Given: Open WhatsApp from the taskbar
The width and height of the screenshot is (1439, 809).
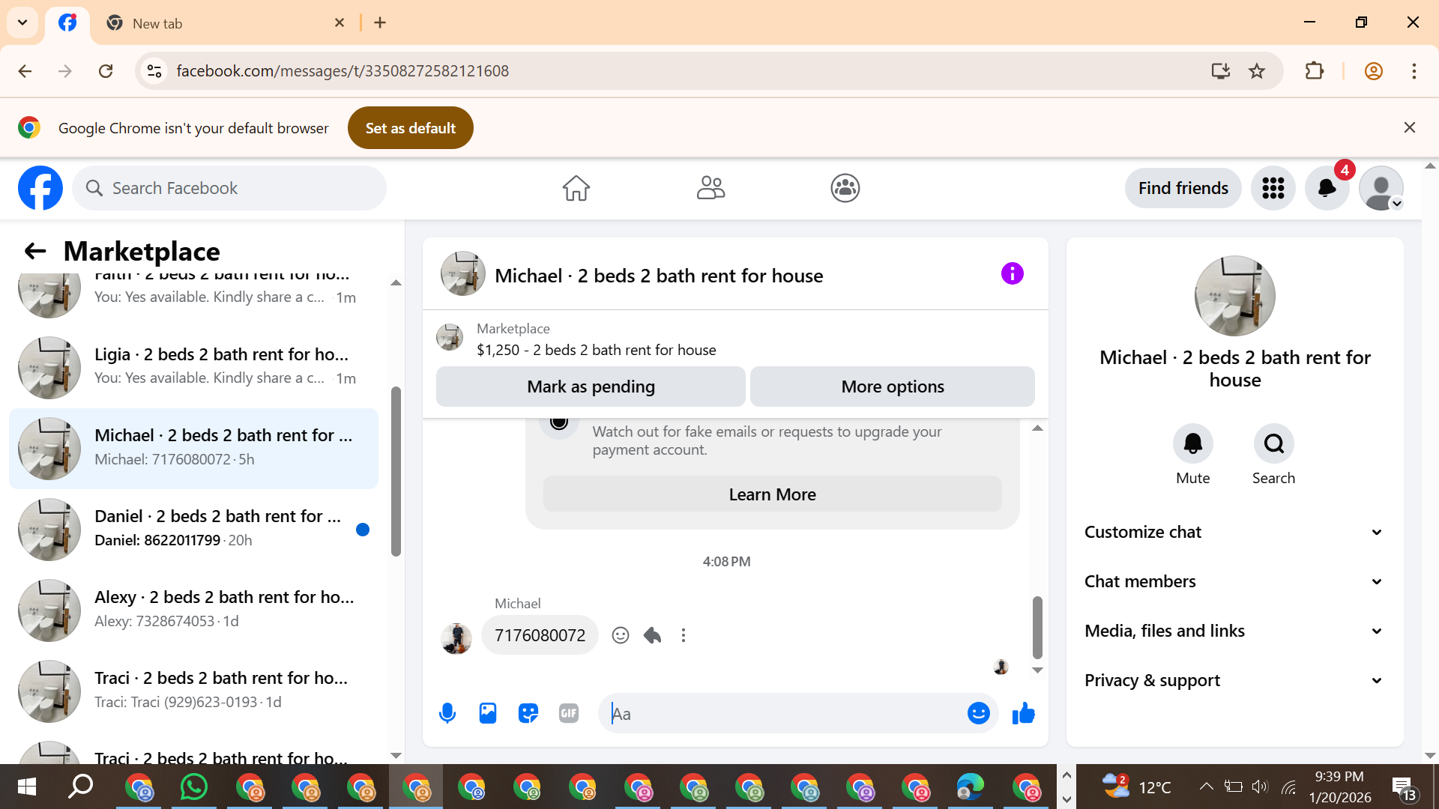Looking at the screenshot, I should point(193,787).
